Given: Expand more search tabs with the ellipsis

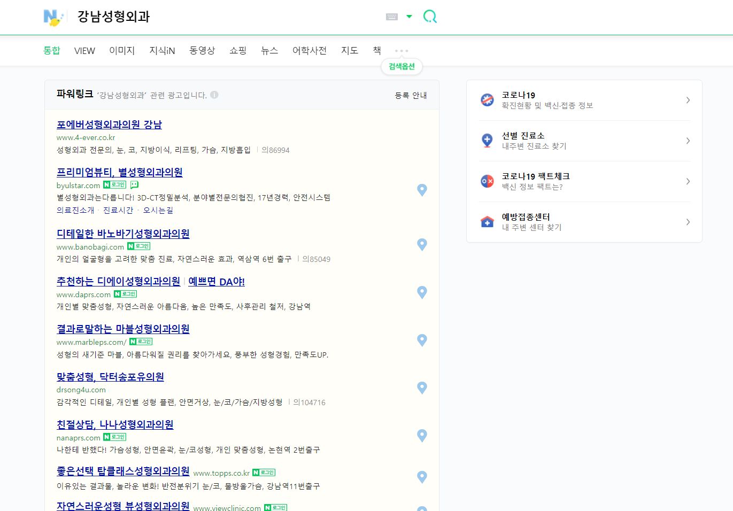Looking at the screenshot, I should click(x=402, y=51).
